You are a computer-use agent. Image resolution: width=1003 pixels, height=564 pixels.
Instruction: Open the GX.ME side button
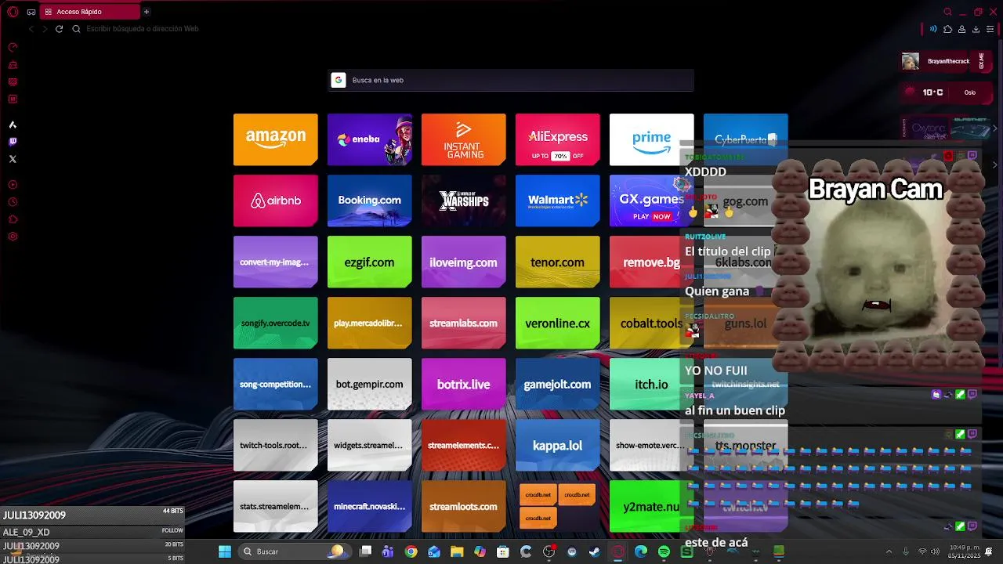(981, 61)
